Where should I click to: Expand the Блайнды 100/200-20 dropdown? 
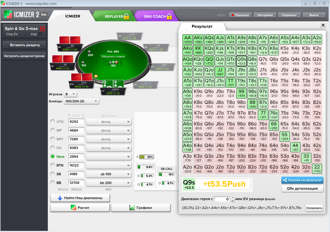click(x=81, y=101)
